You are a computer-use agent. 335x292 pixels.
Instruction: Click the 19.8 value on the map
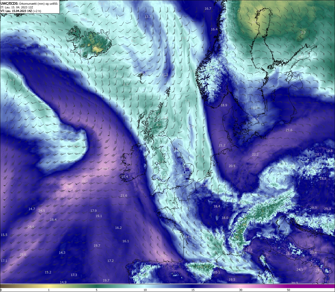329,151
